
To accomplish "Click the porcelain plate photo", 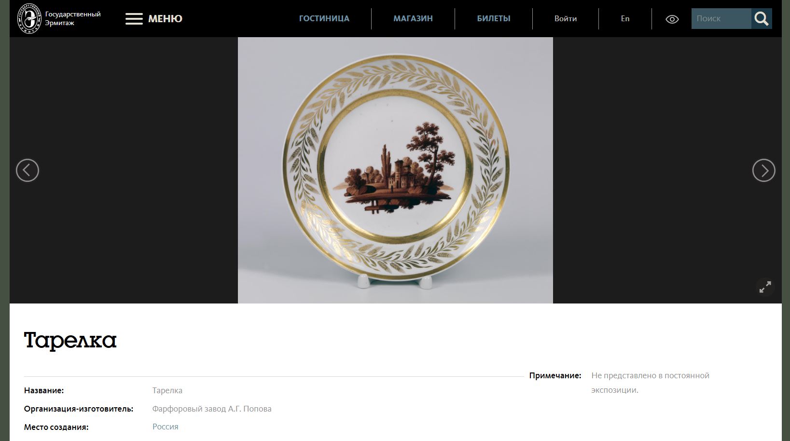I will pyautogui.click(x=395, y=170).
